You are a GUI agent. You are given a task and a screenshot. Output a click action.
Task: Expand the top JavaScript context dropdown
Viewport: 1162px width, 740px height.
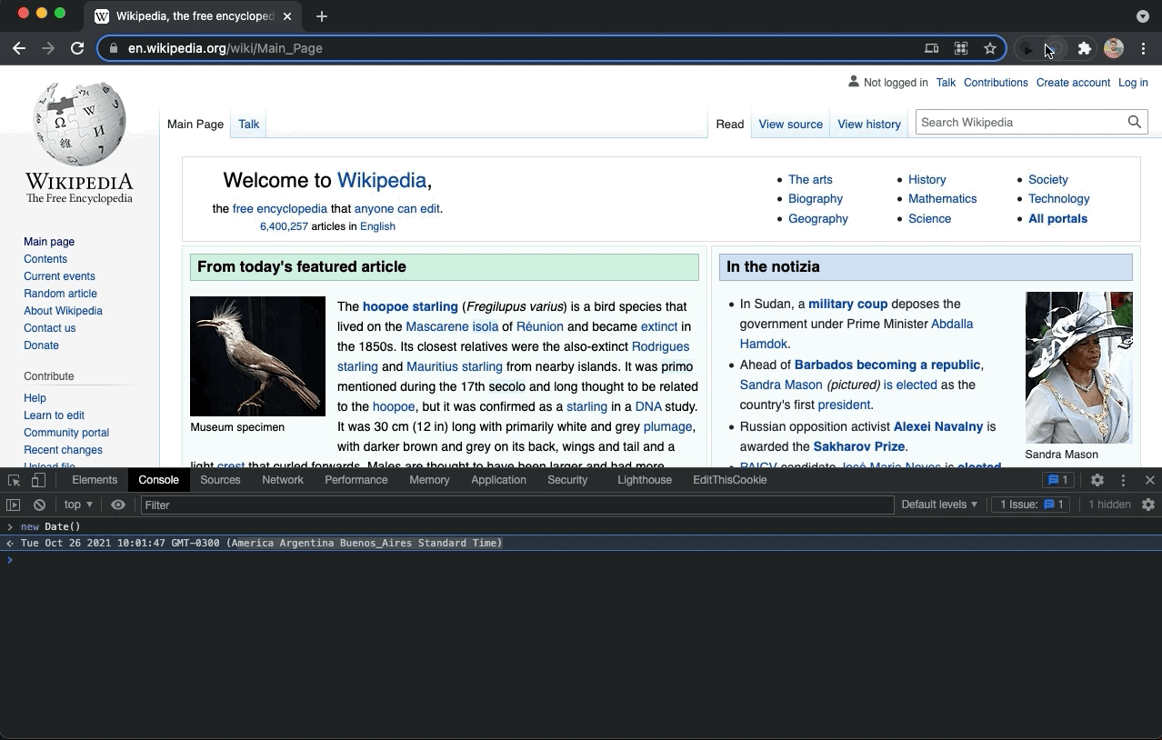click(78, 505)
